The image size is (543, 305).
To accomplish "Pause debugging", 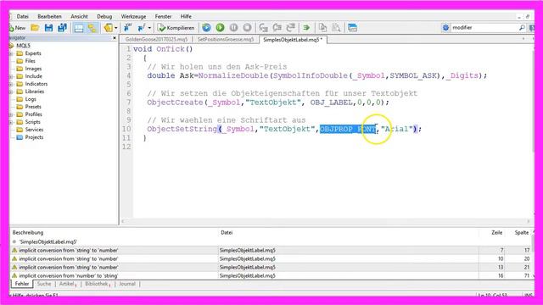I will 234,28.
